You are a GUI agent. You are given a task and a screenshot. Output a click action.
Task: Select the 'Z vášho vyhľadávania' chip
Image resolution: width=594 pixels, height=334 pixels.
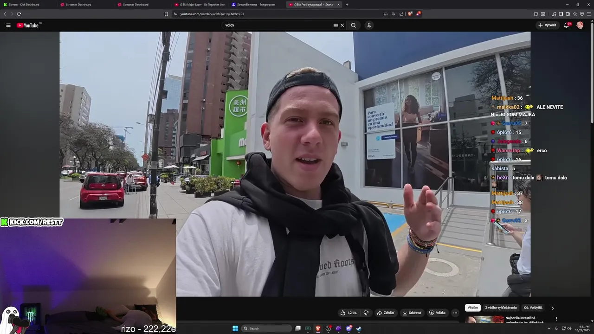[501, 308]
